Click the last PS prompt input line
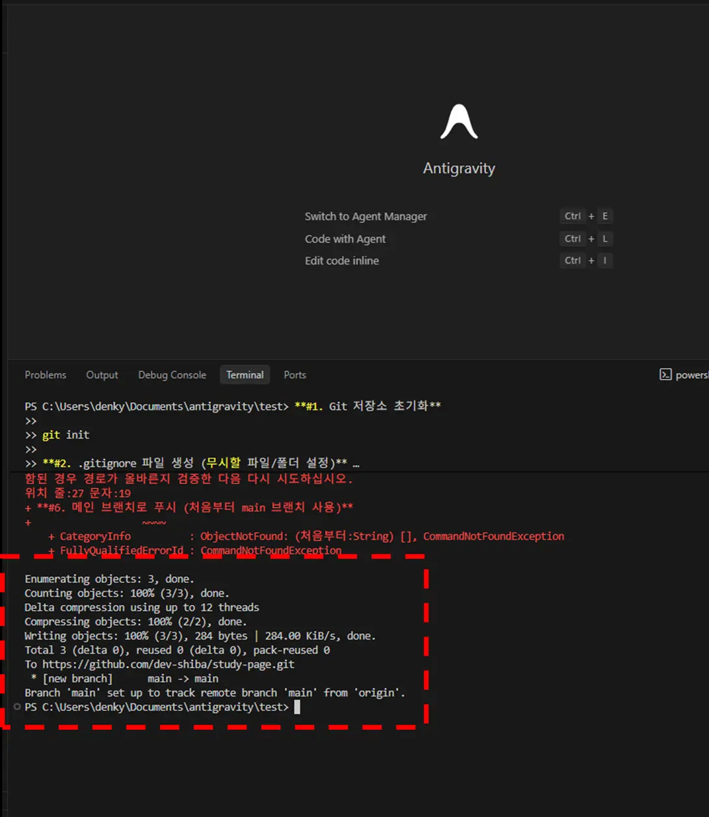709x817 pixels. click(163, 707)
